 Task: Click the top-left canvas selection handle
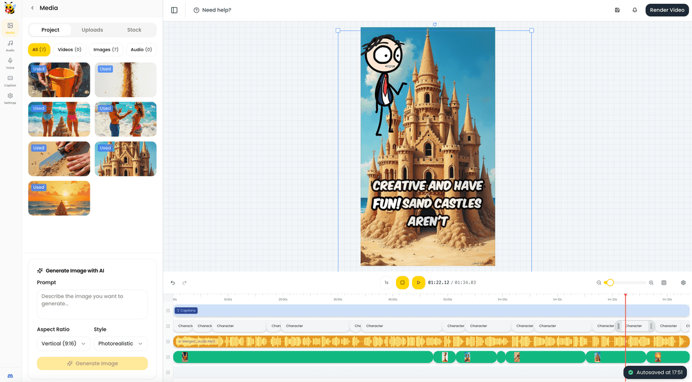(338, 31)
